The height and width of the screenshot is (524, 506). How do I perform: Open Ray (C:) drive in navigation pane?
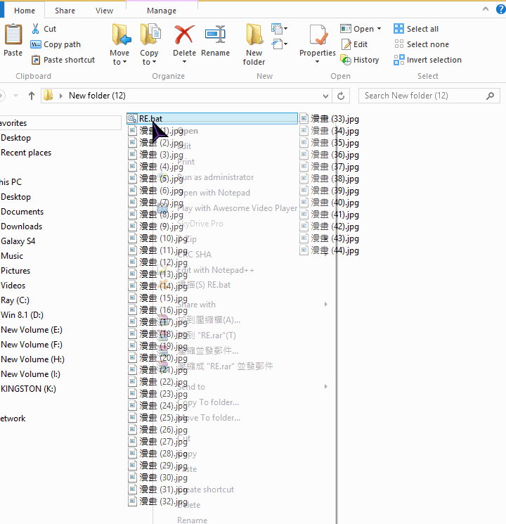(15, 300)
